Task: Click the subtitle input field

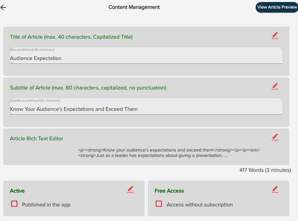Action: click(x=146, y=106)
